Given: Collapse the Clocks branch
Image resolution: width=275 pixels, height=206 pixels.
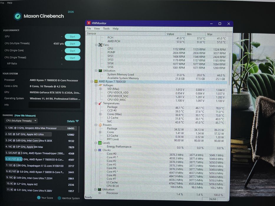Looking at the screenshot, I should [x=95, y=150].
